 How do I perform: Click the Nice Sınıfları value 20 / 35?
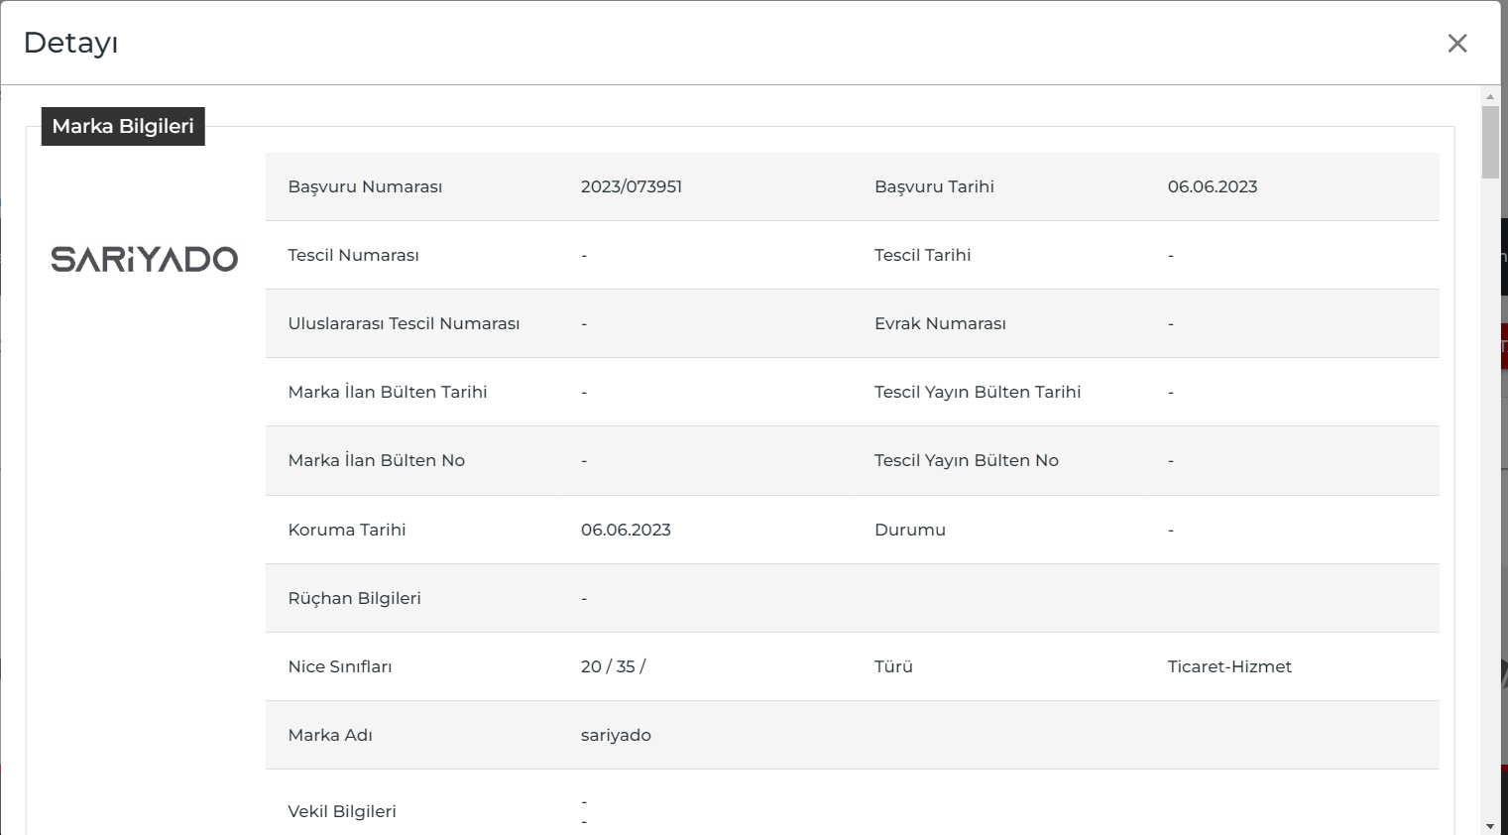click(613, 666)
